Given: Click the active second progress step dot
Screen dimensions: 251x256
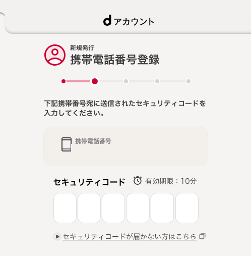Looking at the screenshot, I should [x=95, y=81].
